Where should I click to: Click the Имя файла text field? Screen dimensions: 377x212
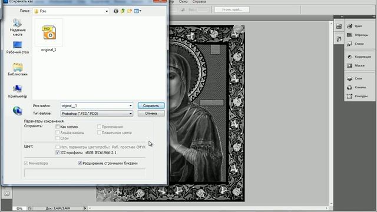pyautogui.click(x=94, y=105)
